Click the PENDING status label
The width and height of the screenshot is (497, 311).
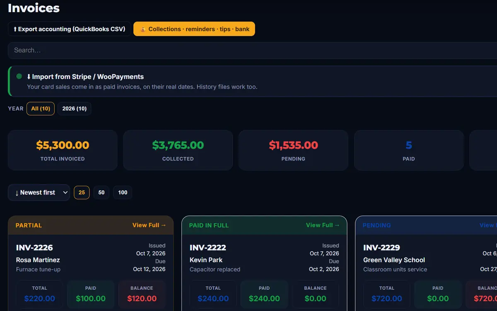click(x=376, y=226)
